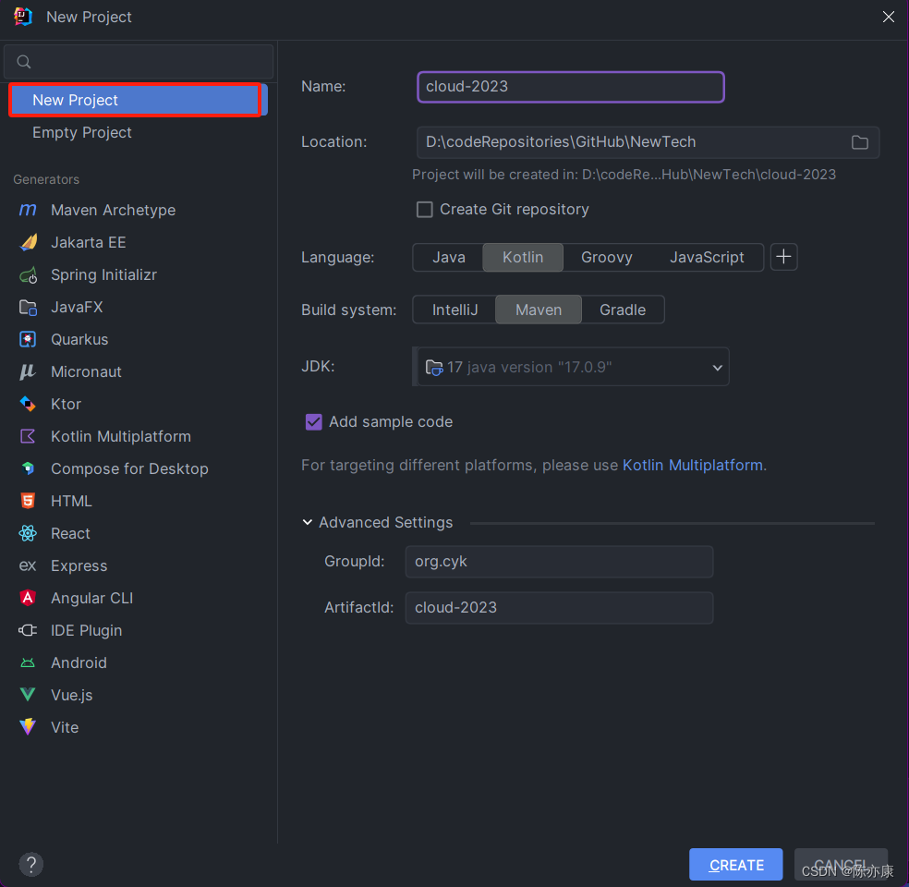Click the Express ex icon
This screenshot has height=887, width=909.
point(28,565)
